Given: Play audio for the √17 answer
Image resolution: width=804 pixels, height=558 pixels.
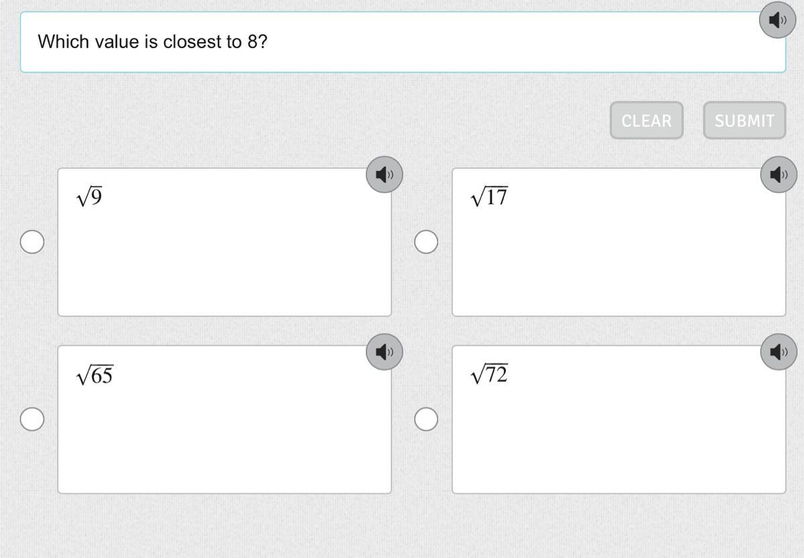Looking at the screenshot, I should click(779, 175).
